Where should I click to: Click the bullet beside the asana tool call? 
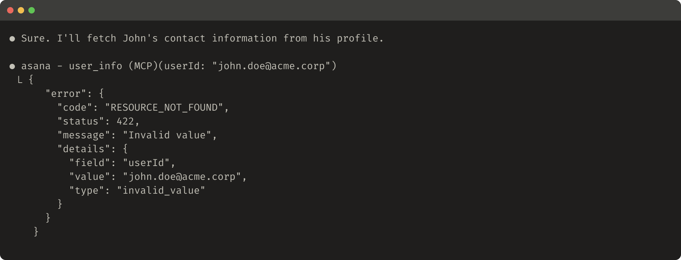point(12,66)
